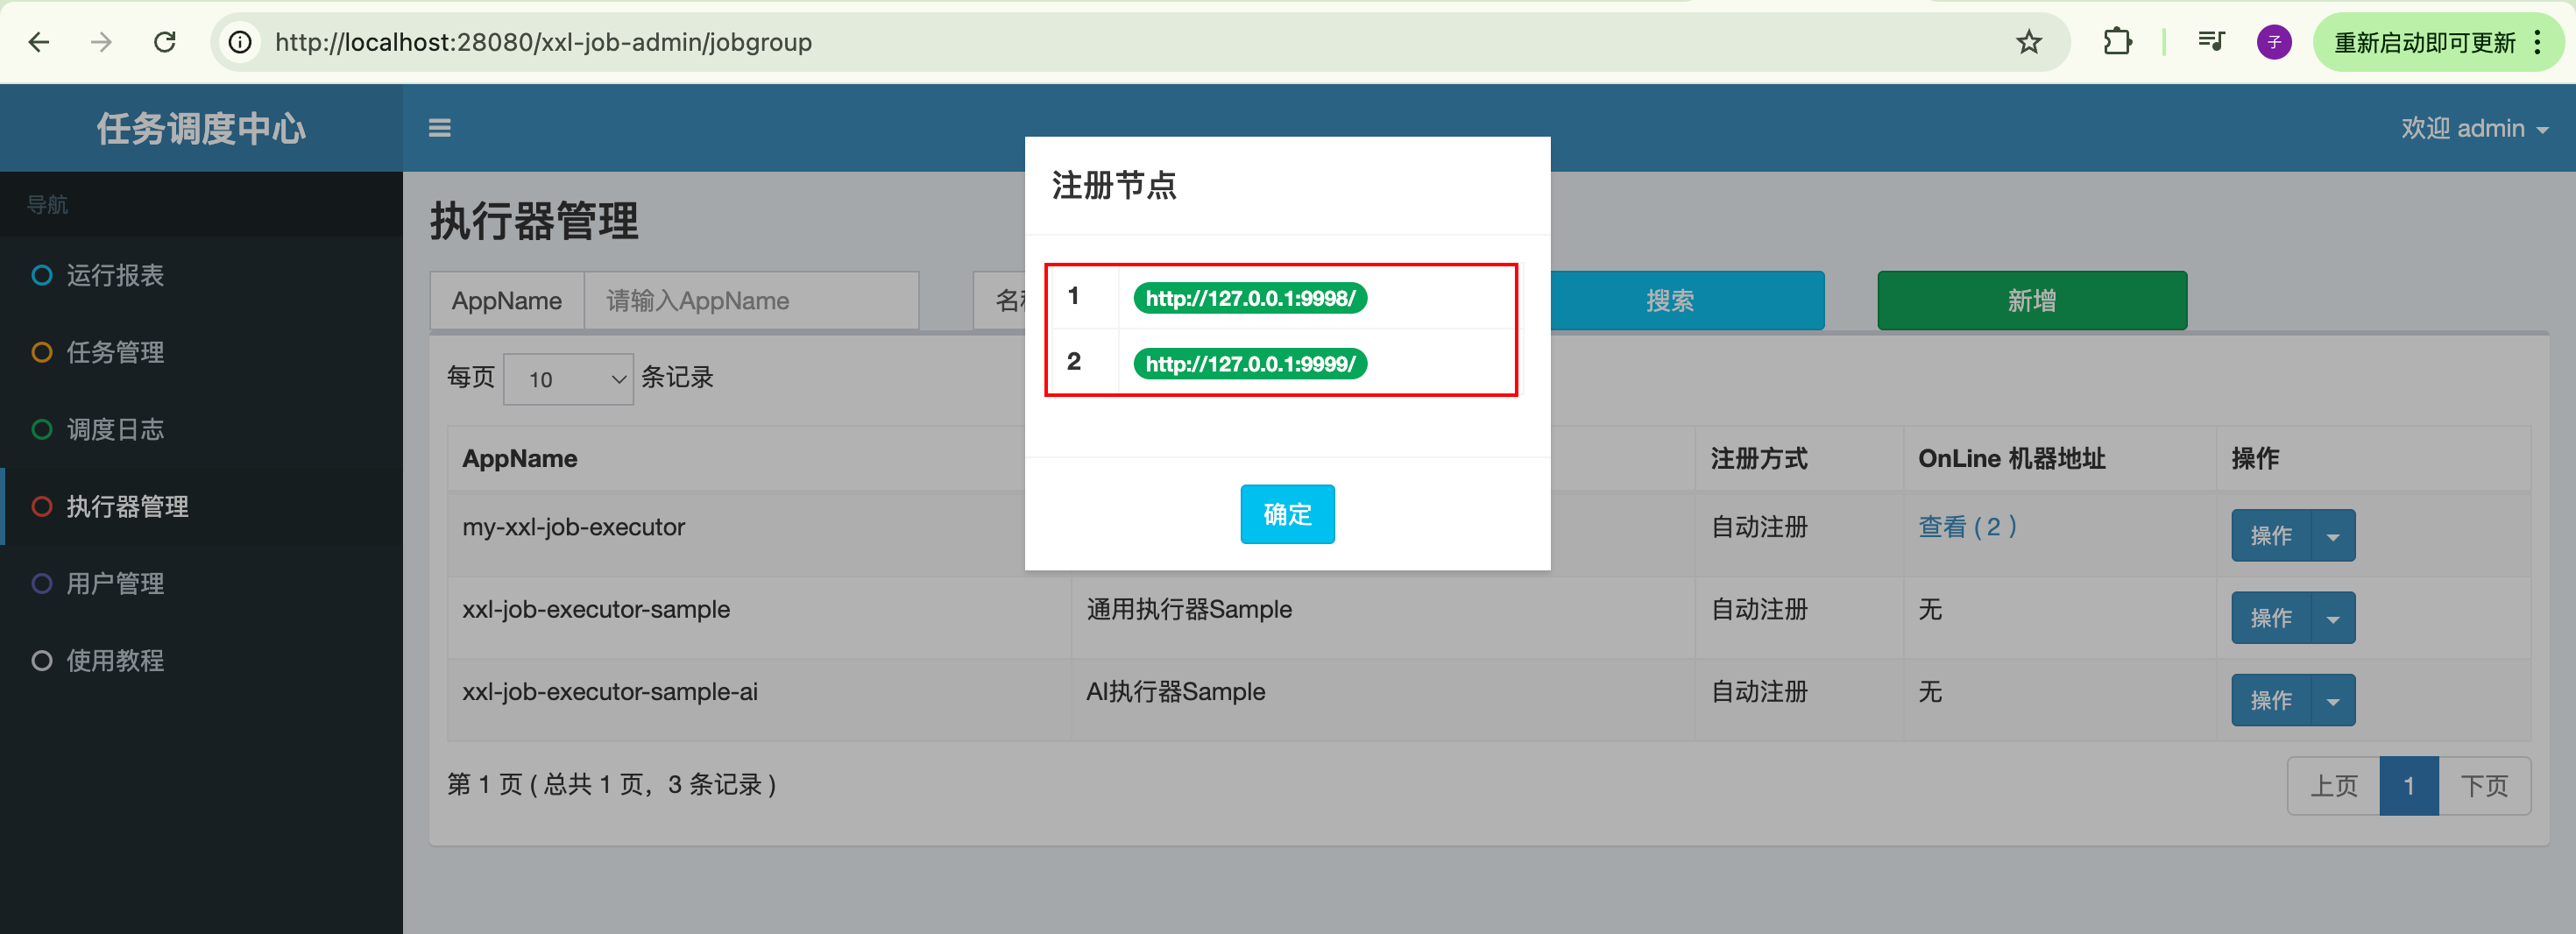
Task: Expand 操作 caret for xxl-job-executor-sample row
Action: click(x=2333, y=618)
